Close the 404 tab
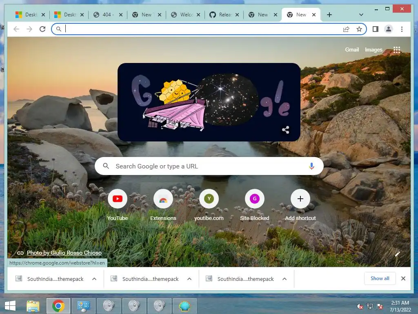This screenshot has width=418, height=314. [121, 15]
